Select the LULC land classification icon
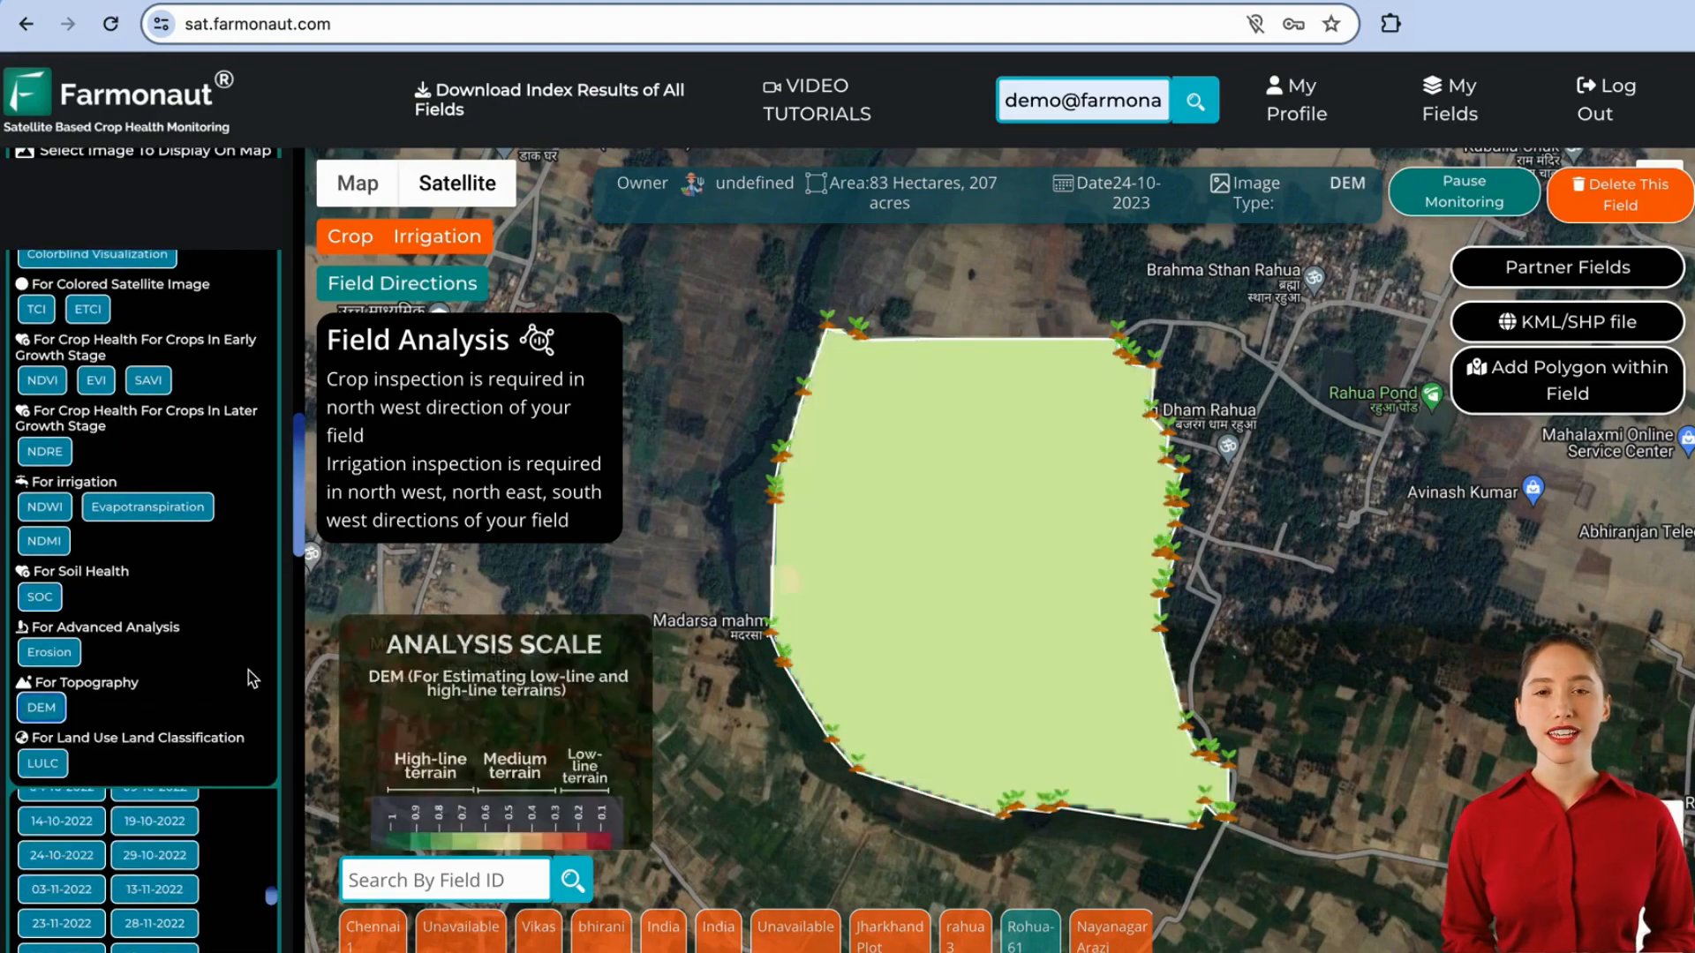The width and height of the screenshot is (1695, 953). 41,762
